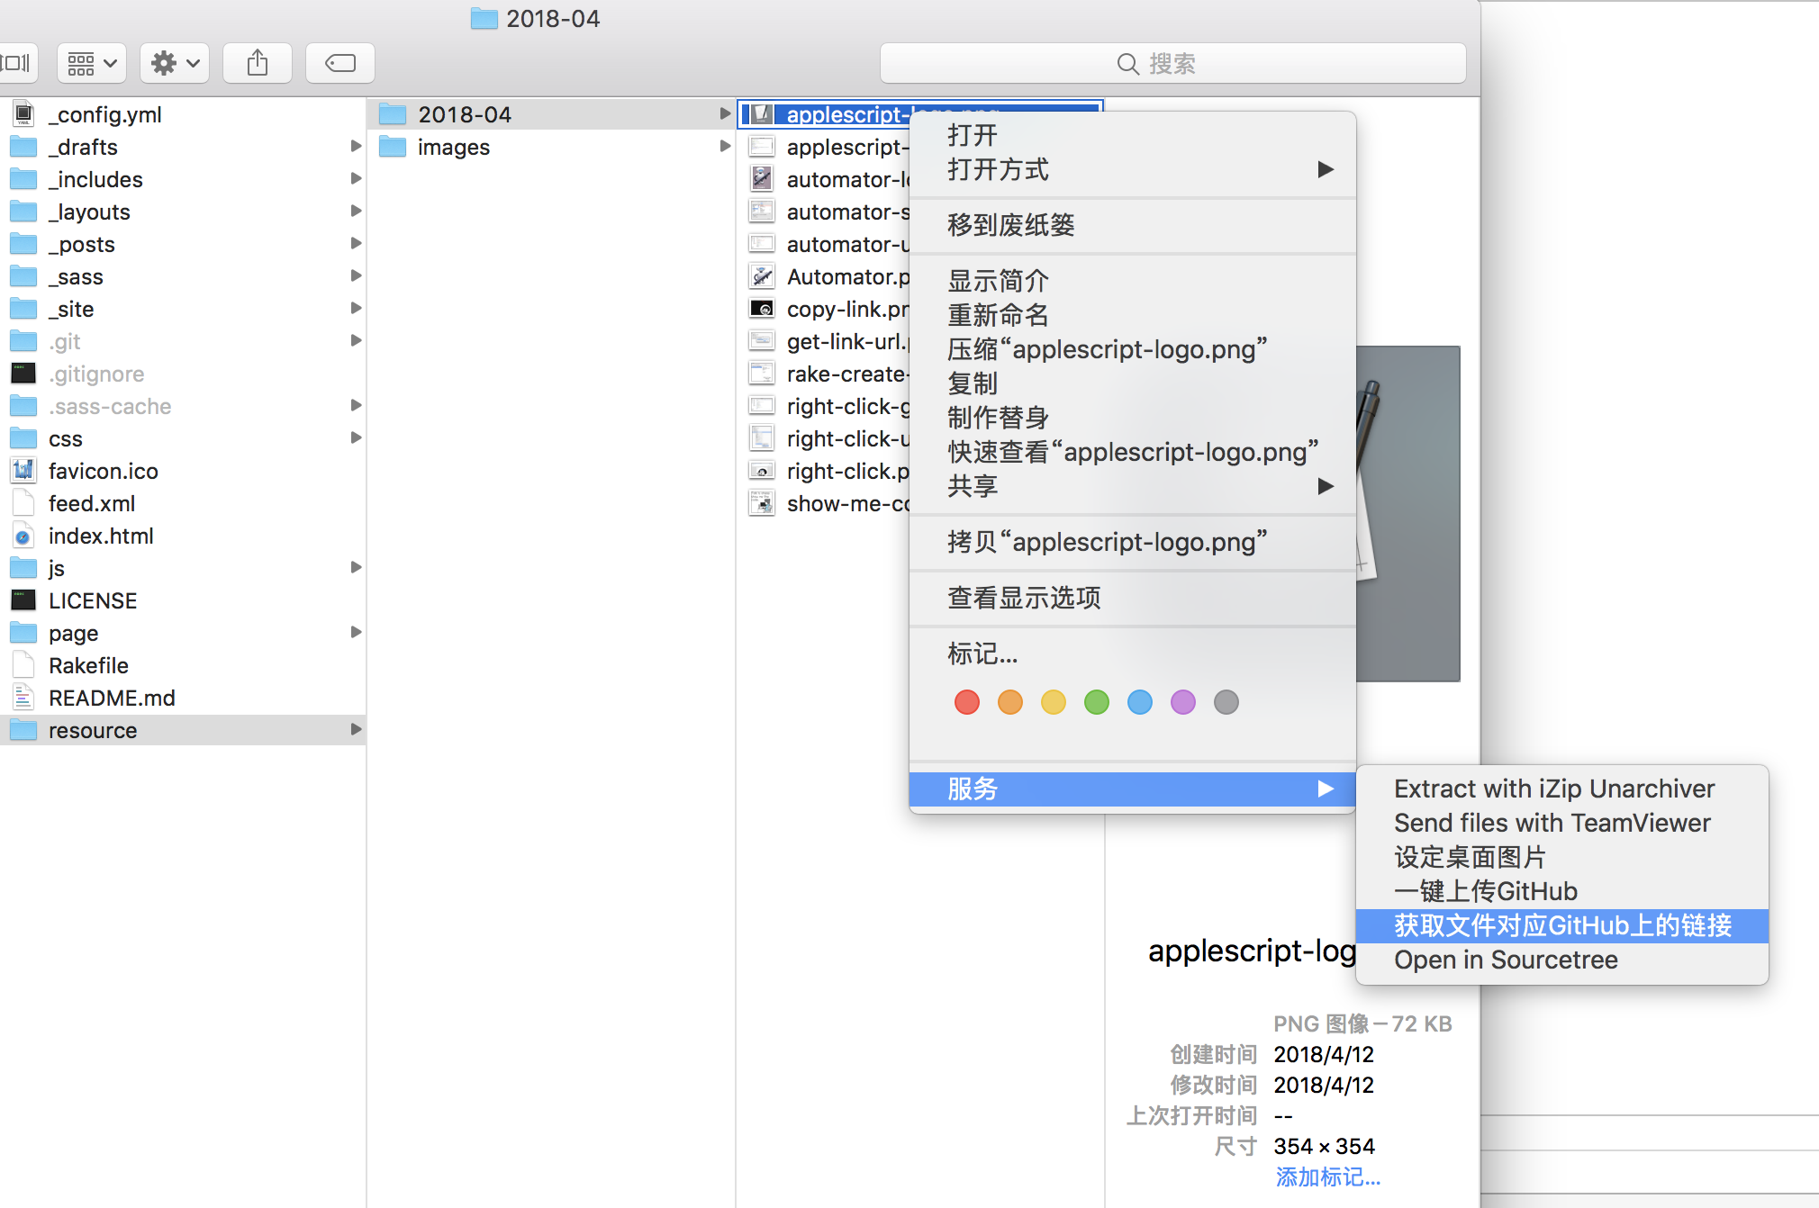This screenshot has height=1208, width=1819.
Task: Apply the red tag color
Action: pos(967,702)
